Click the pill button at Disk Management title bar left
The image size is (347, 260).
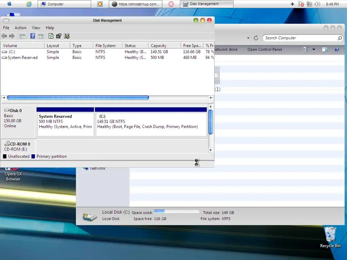[6, 20]
